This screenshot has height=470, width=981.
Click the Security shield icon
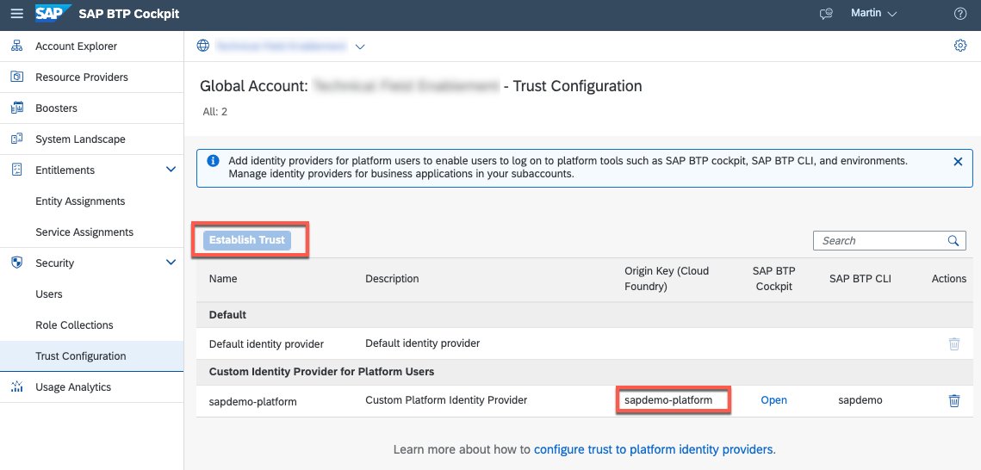[x=17, y=263]
